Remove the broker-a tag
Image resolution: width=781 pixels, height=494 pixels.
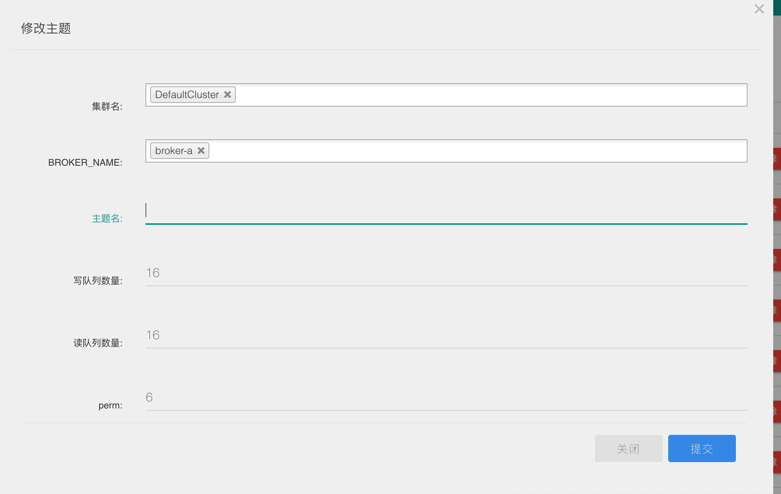pos(201,151)
